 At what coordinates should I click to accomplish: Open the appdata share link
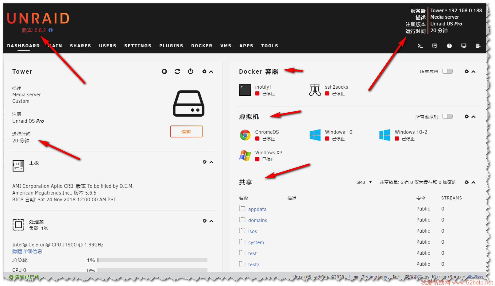click(x=257, y=209)
